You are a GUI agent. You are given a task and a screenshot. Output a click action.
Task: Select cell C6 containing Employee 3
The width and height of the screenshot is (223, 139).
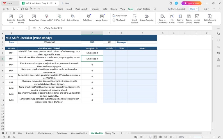(92, 59)
